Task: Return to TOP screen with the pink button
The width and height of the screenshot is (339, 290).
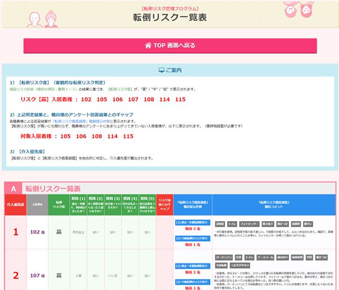Action: point(169,45)
